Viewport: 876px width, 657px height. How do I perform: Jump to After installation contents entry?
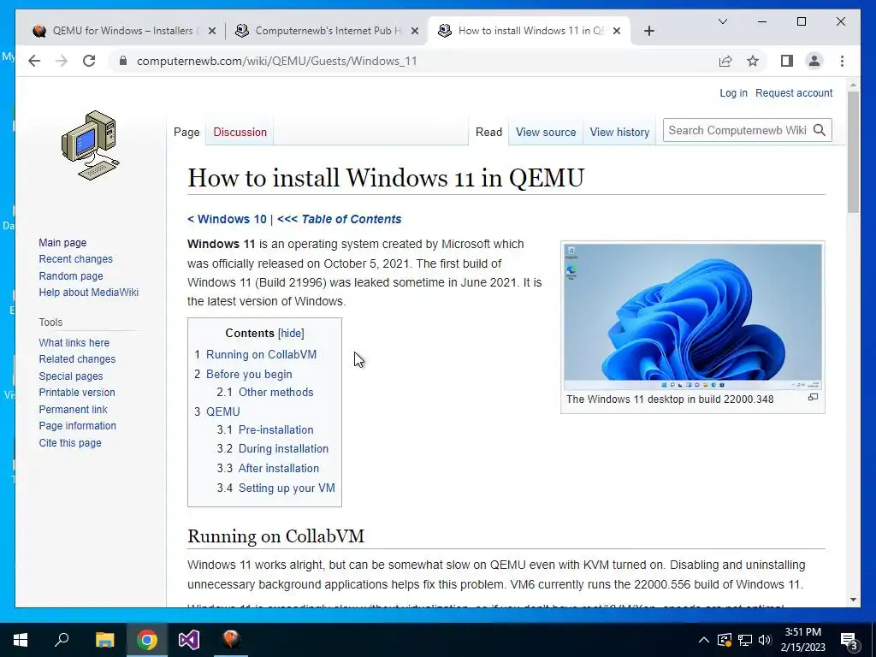click(278, 468)
